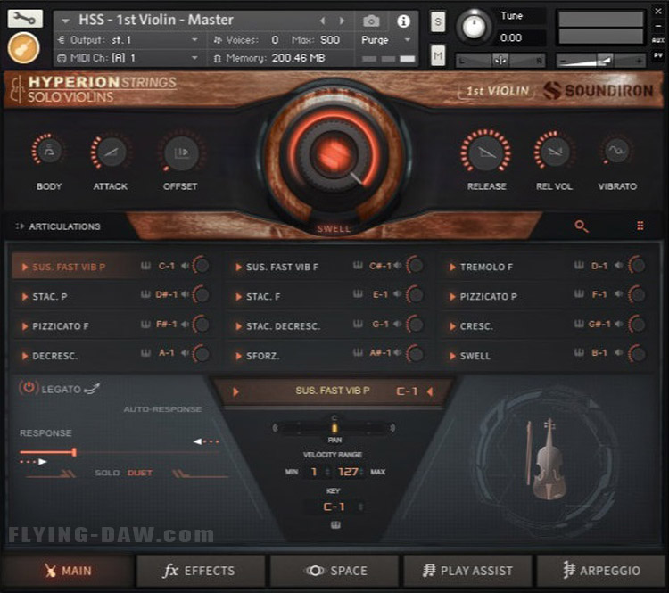The image size is (669, 593).
Task: Click the Tune knob
Action: coord(474,27)
